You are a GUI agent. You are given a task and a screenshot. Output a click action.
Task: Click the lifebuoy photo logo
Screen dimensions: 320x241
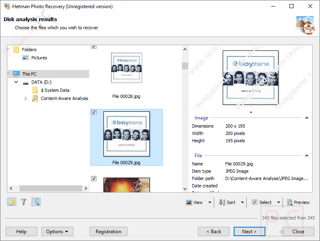click(305, 25)
